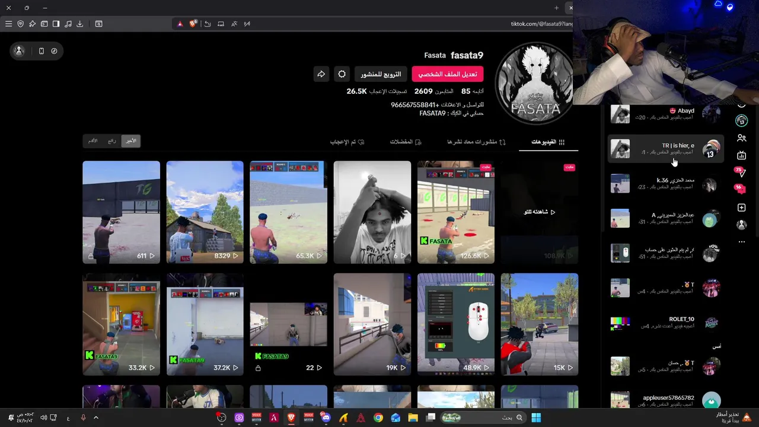759x427 pixels.
Task: Click the phone icon in floating pill
Action: tap(41, 51)
